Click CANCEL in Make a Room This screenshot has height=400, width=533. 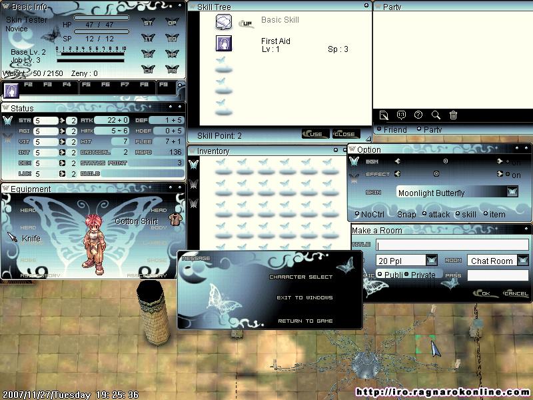[x=515, y=293]
